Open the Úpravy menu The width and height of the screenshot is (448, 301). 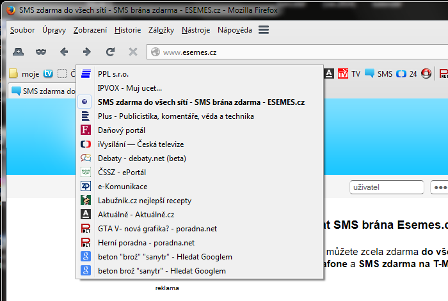[x=54, y=30]
